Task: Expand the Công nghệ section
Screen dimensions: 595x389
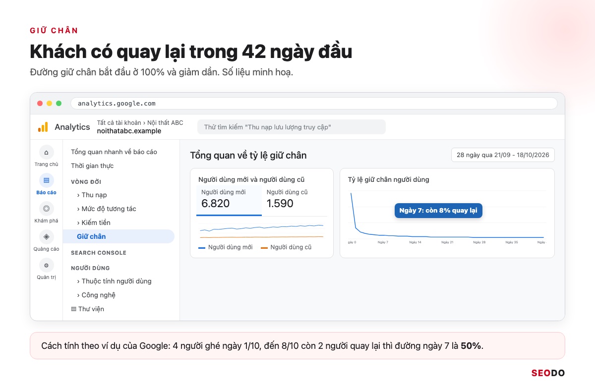Action: pyautogui.click(x=96, y=295)
